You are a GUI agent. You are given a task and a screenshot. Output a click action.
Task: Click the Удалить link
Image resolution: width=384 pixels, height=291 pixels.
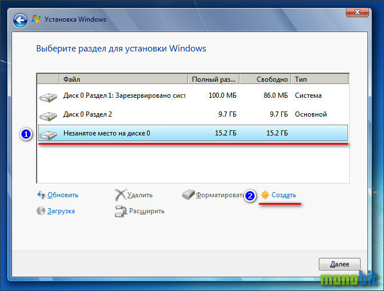(x=140, y=195)
